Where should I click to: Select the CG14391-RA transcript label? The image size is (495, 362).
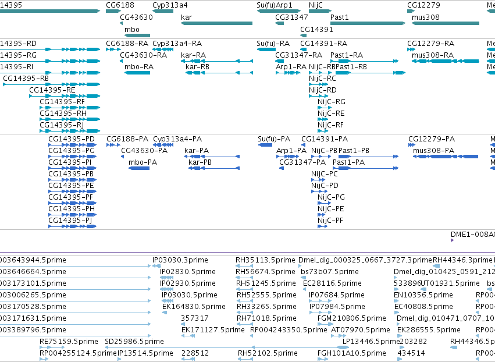[x=323, y=44]
